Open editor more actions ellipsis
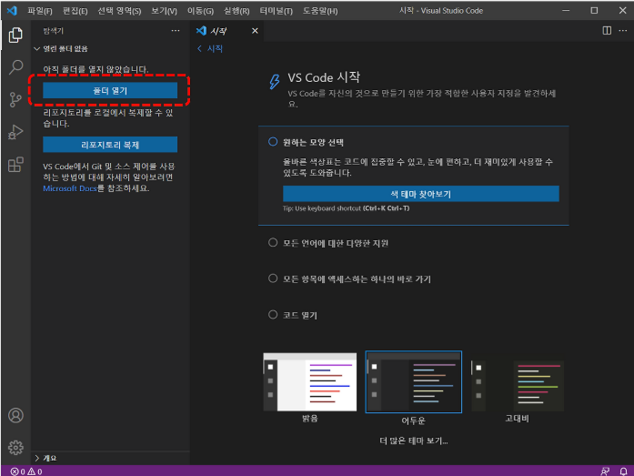 coord(623,31)
